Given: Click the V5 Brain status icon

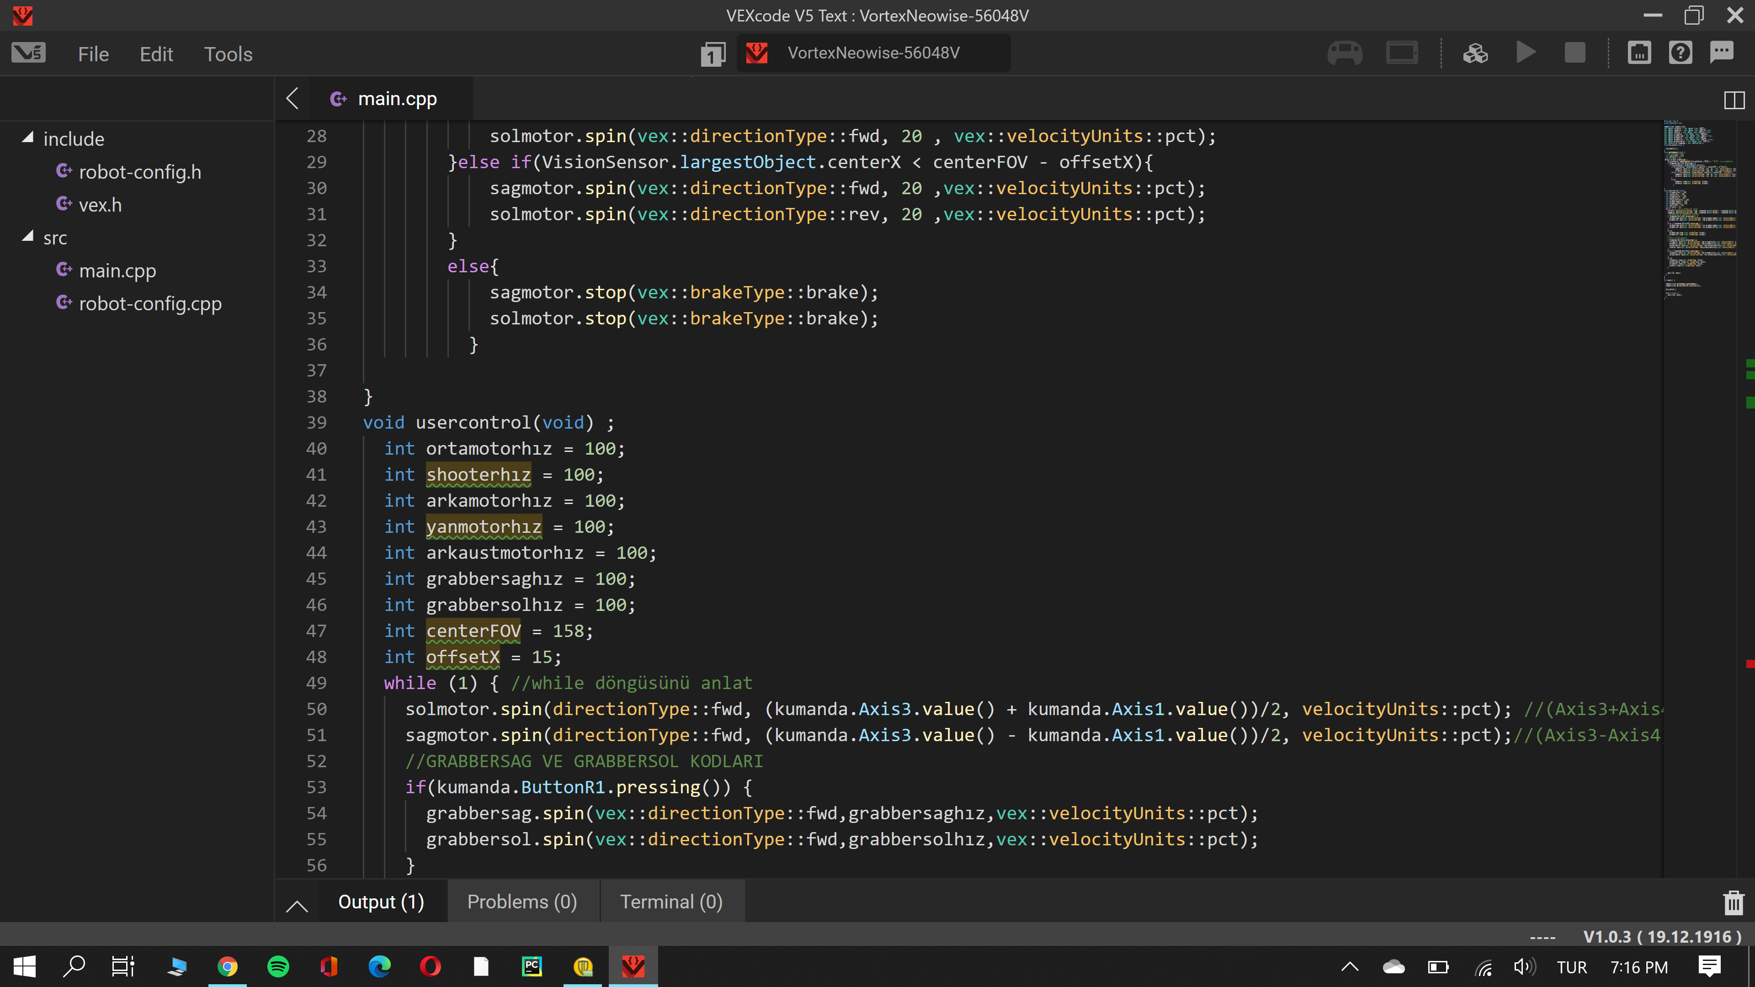Looking at the screenshot, I should [1402, 53].
